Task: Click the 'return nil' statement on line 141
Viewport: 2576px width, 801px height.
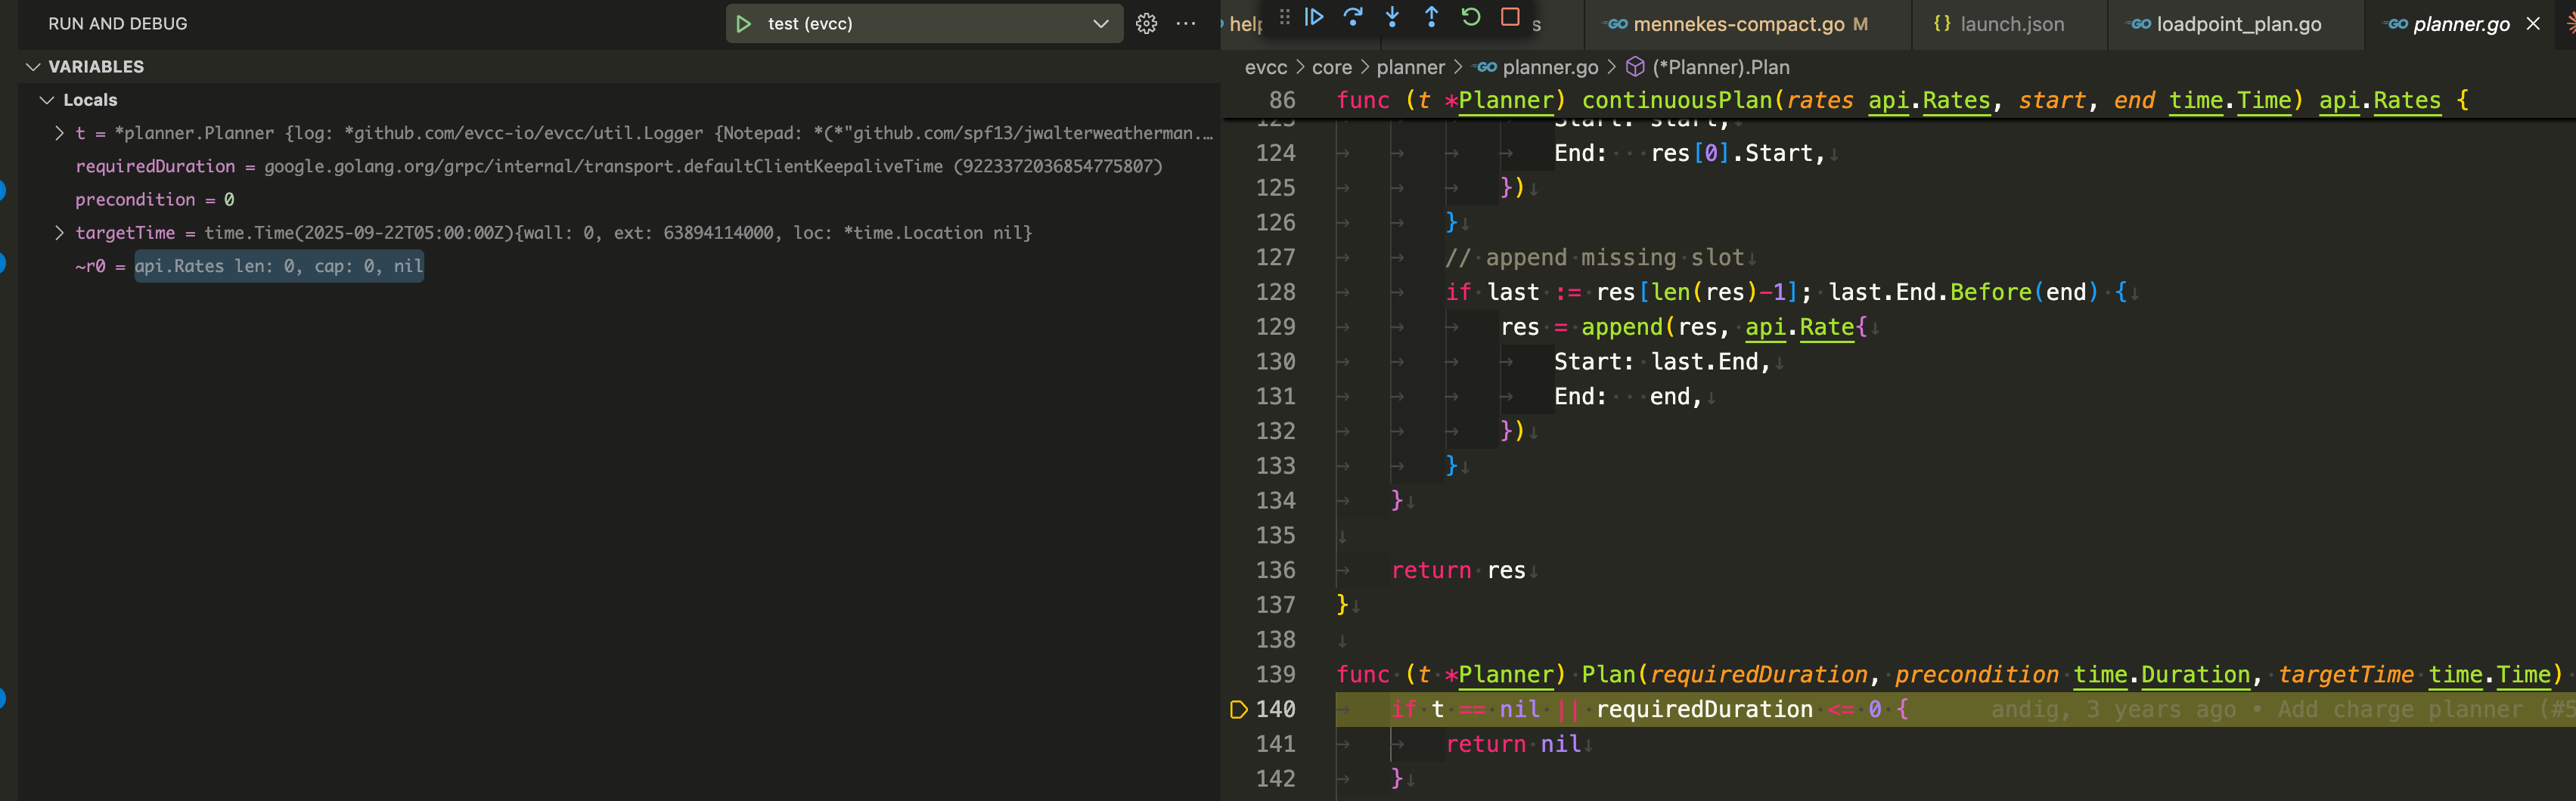Action: (x=1513, y=744)
